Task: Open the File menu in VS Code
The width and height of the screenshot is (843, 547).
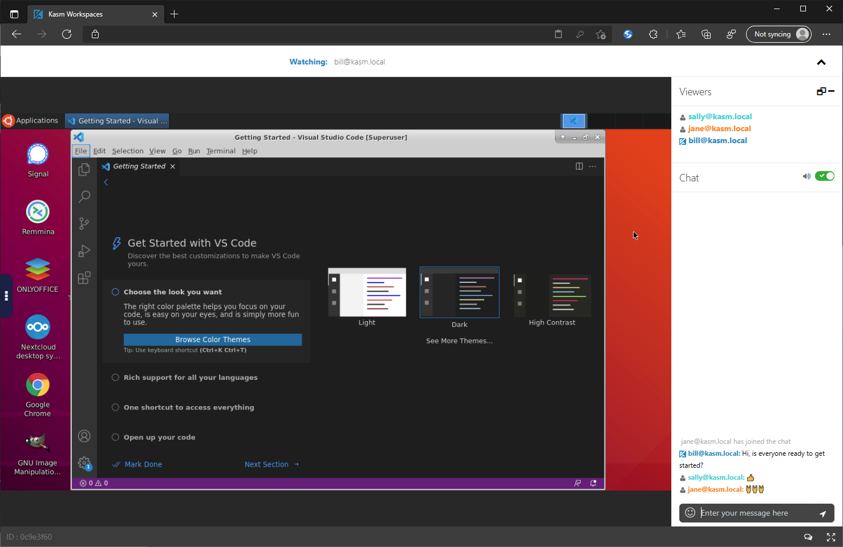Action: point(80,151)
